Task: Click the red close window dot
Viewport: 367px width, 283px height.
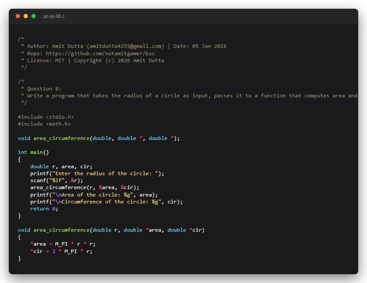Action: click(18, 16)
